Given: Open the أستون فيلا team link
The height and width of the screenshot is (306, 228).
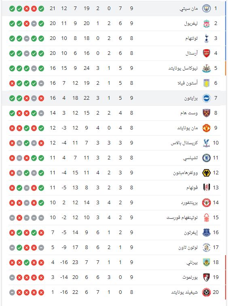Looking at the screenshot, I should 188,83.
